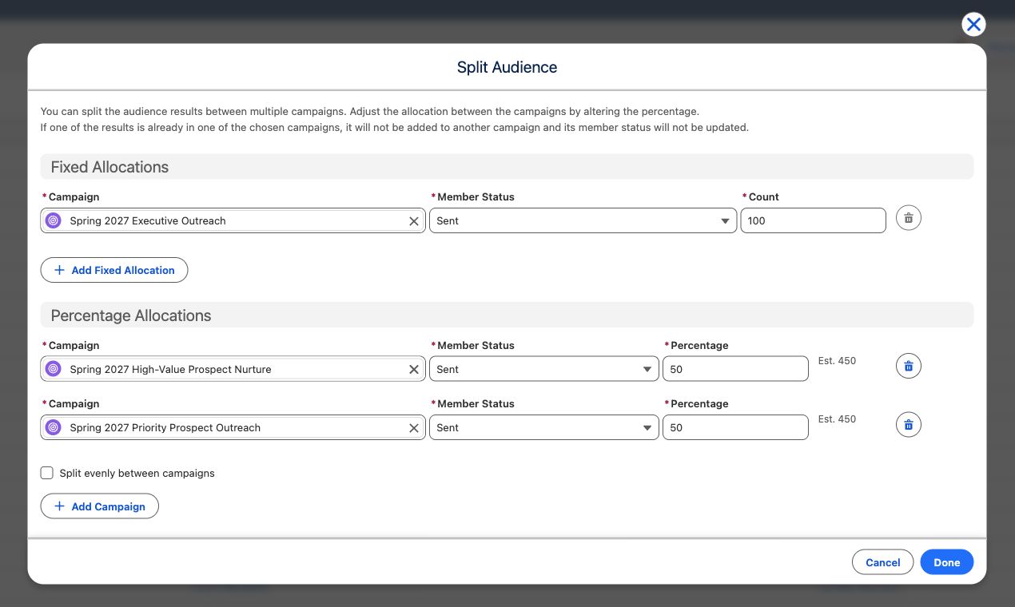1015x607 pixels.
Task: Click the Count field label
Action: tap(763, 196)
